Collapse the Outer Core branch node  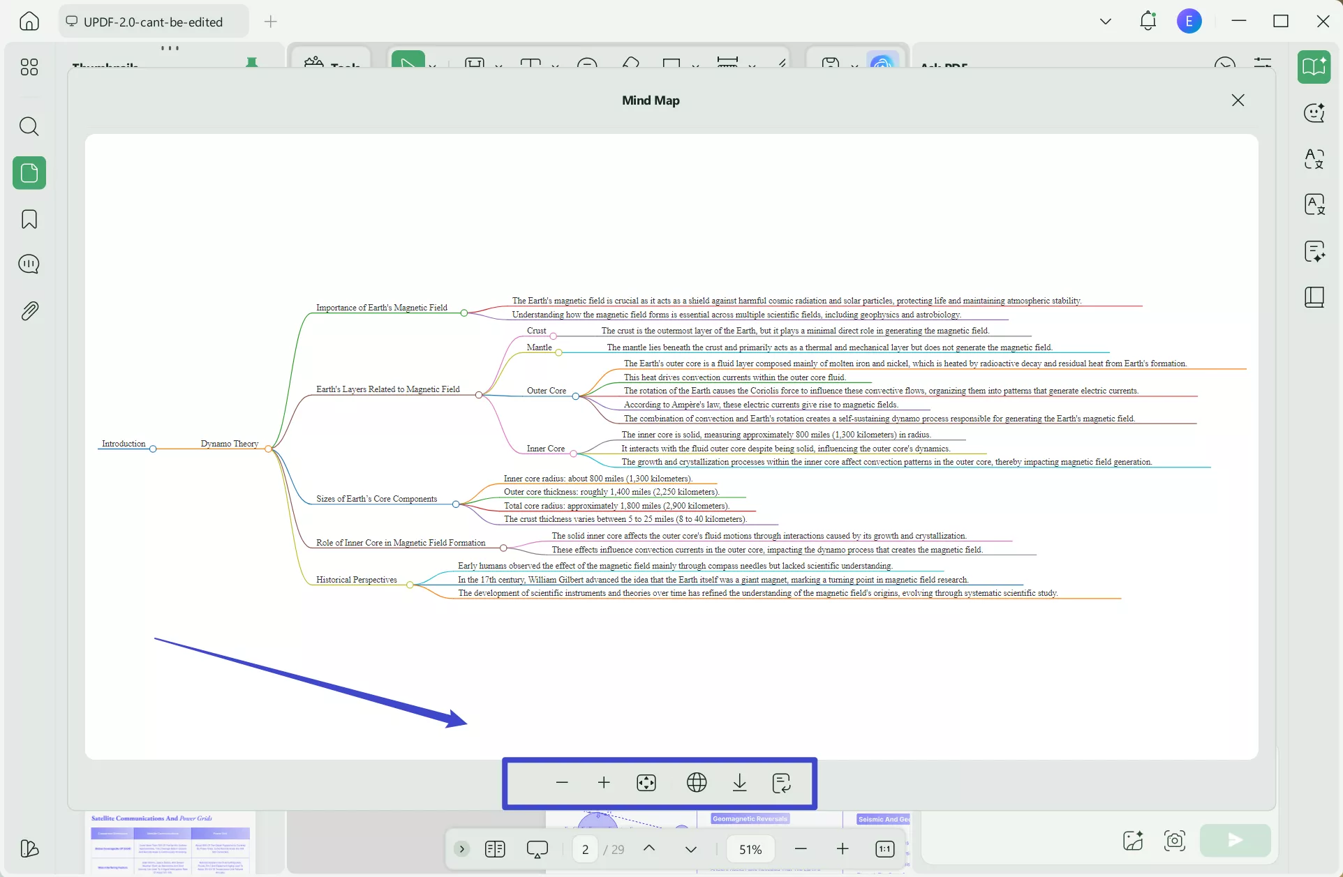[574, 396]
